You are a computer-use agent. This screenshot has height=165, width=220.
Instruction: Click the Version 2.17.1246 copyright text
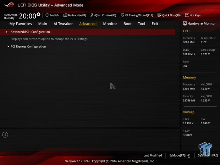point(110,161)
